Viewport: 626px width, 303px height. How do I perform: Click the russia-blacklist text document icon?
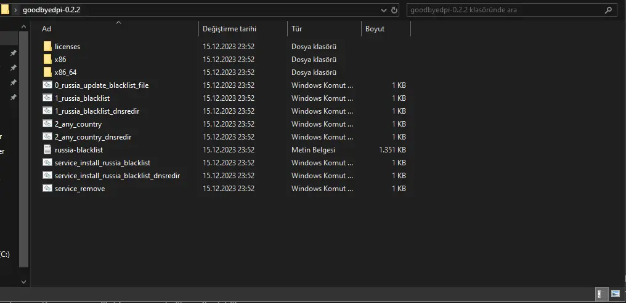47,150
